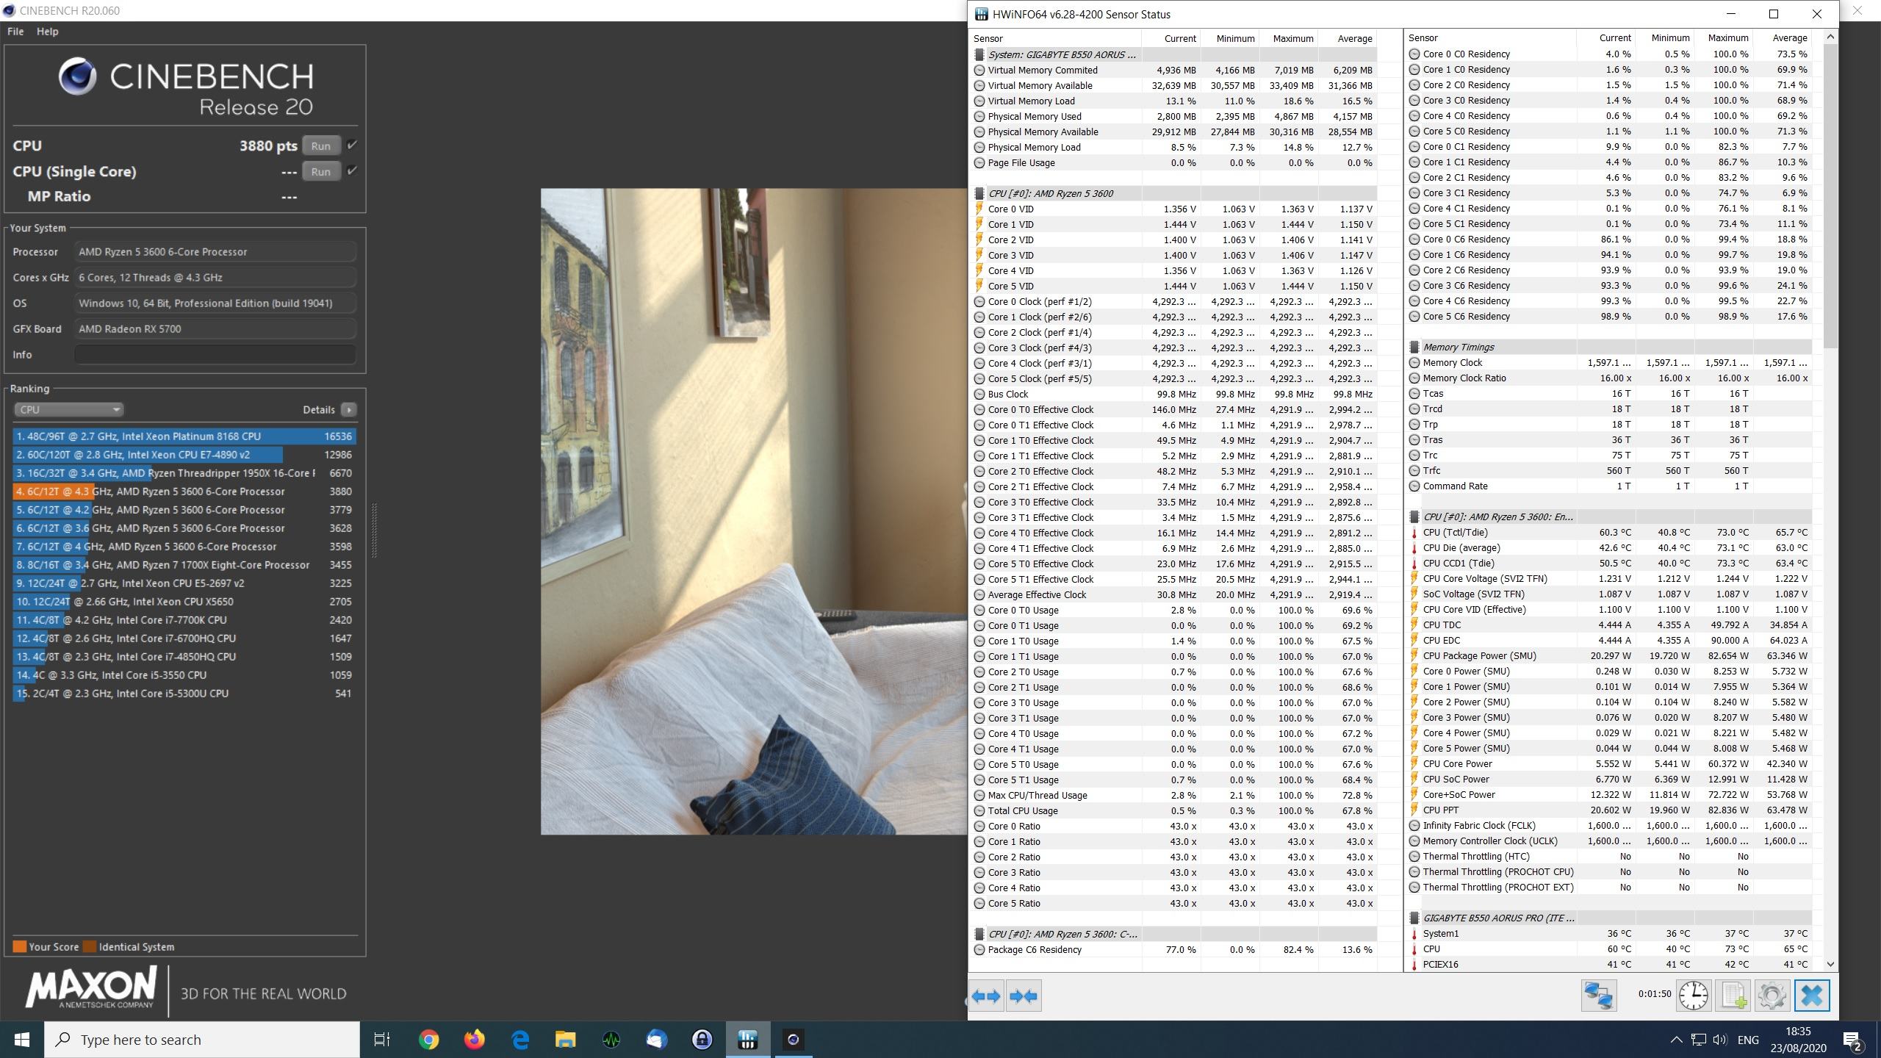Open the CPU ranking dropdown

click(x=68, y=409)
